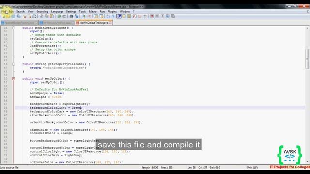Toggle synchronized horizontal scrolling

(x=101, y=16)
